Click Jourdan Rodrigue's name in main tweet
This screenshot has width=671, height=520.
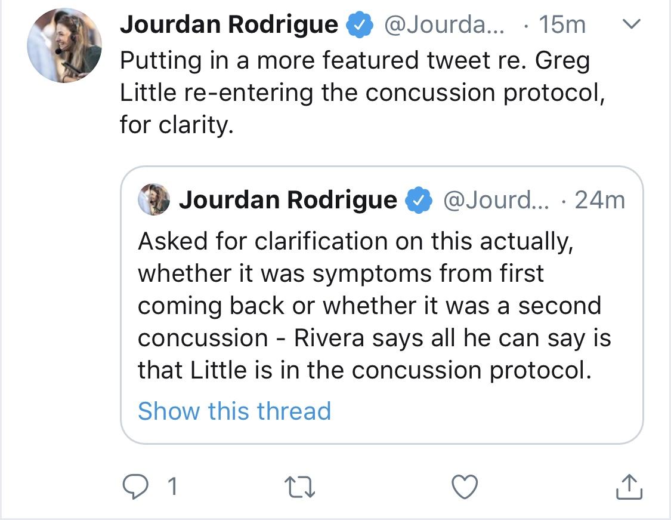(x=229, y=24)
